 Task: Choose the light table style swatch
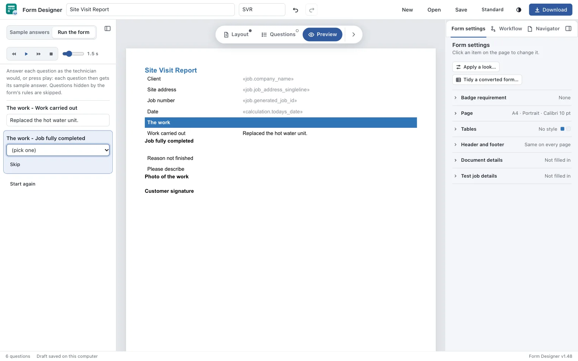(x=569, y=129)
